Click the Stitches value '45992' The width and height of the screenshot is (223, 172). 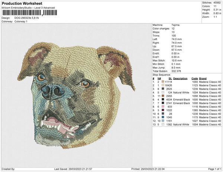coord(217,3)
